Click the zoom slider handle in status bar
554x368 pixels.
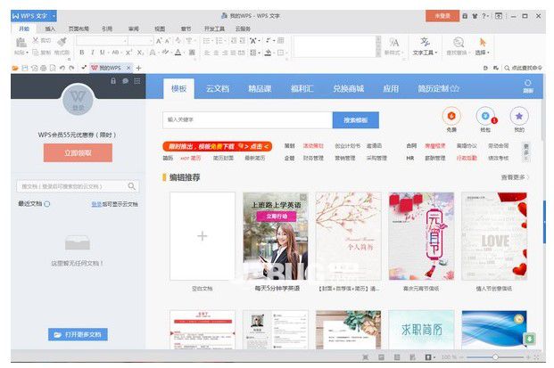pyautogui.click(x=495, y=357)
